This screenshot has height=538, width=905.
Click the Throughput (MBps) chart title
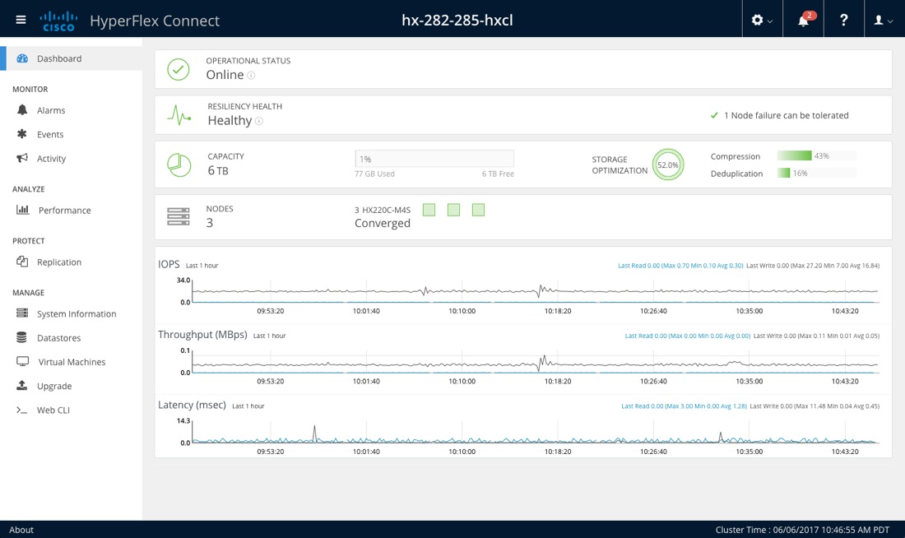click(x=202, y=334)
